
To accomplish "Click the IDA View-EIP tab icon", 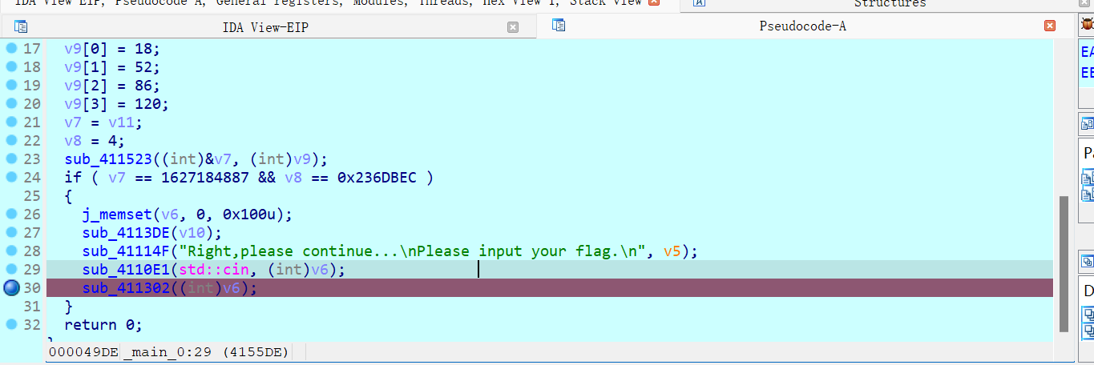I will tap(21, 27).
